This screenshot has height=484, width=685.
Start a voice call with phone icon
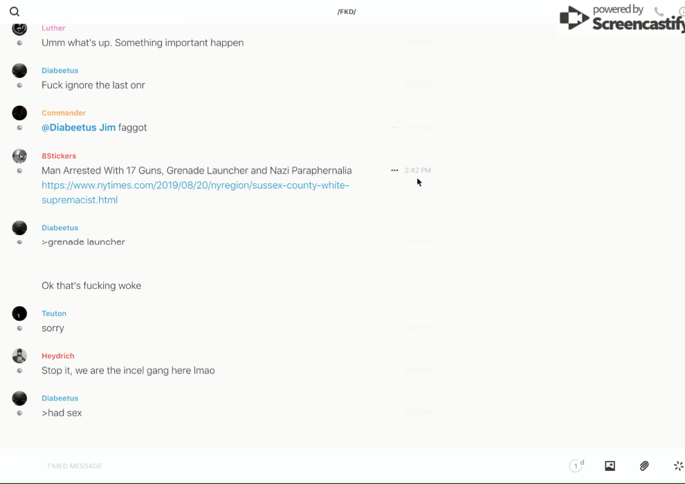point(659,12)
